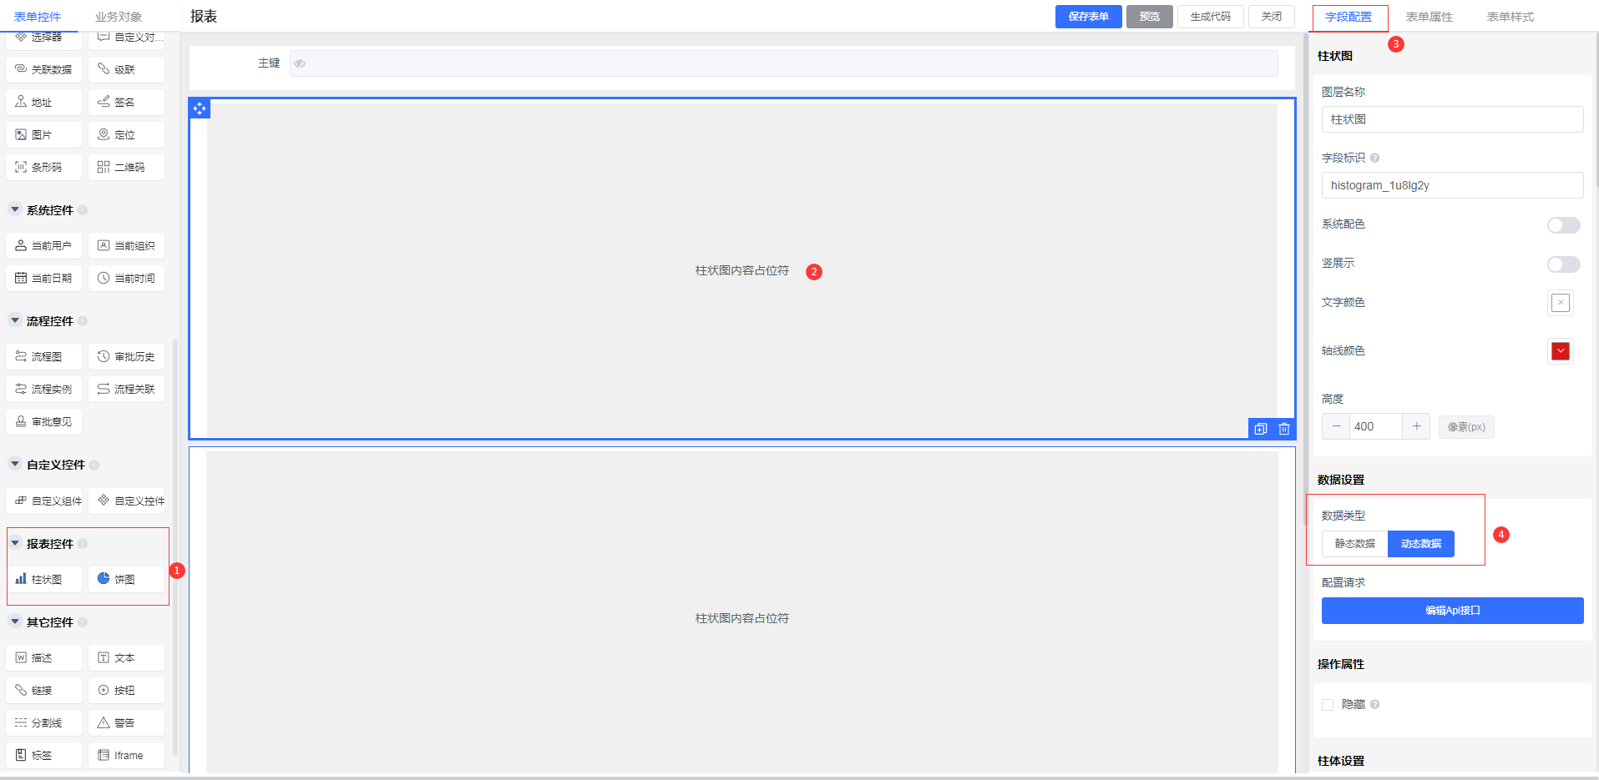Click the 保存表单 button
The width and height of the screenshot is (1599, 780).
pos(1088,17)
